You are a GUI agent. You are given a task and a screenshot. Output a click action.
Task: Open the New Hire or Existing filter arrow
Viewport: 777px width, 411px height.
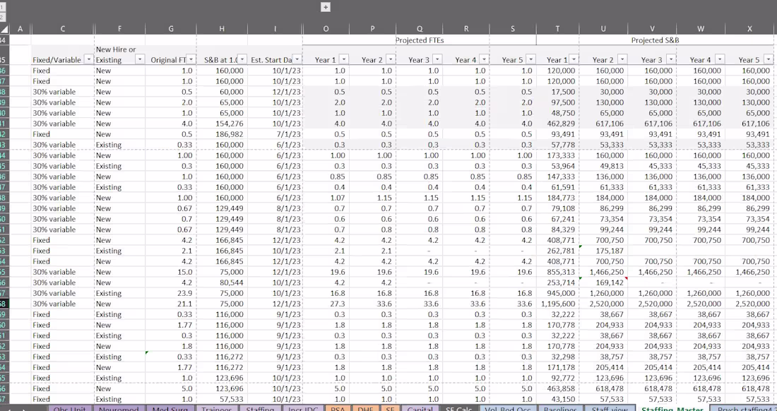tap(141, 60)
